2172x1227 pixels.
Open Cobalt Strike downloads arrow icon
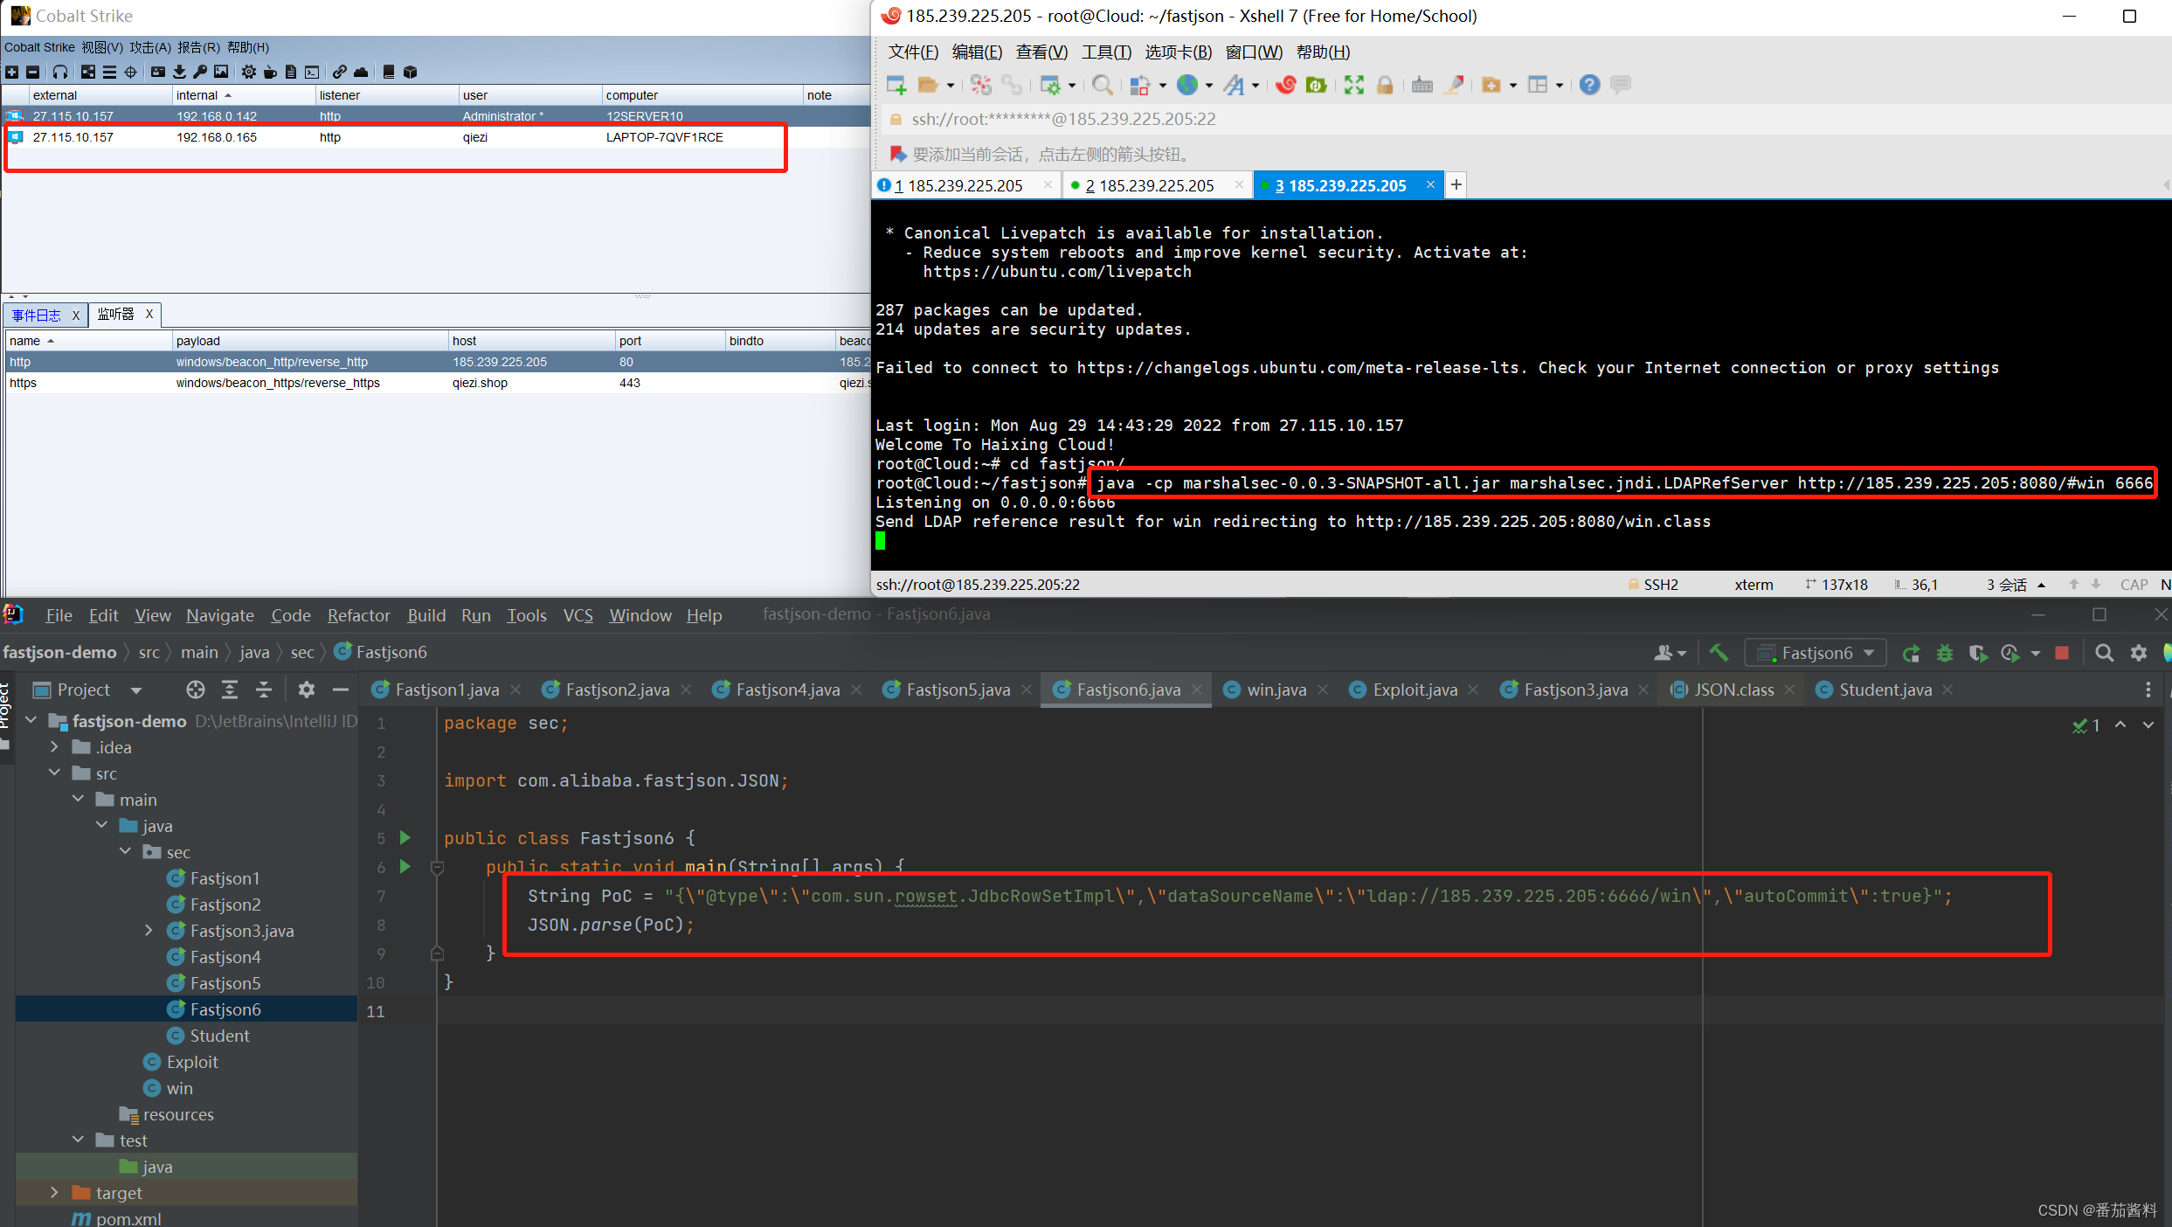click(179, 72)
